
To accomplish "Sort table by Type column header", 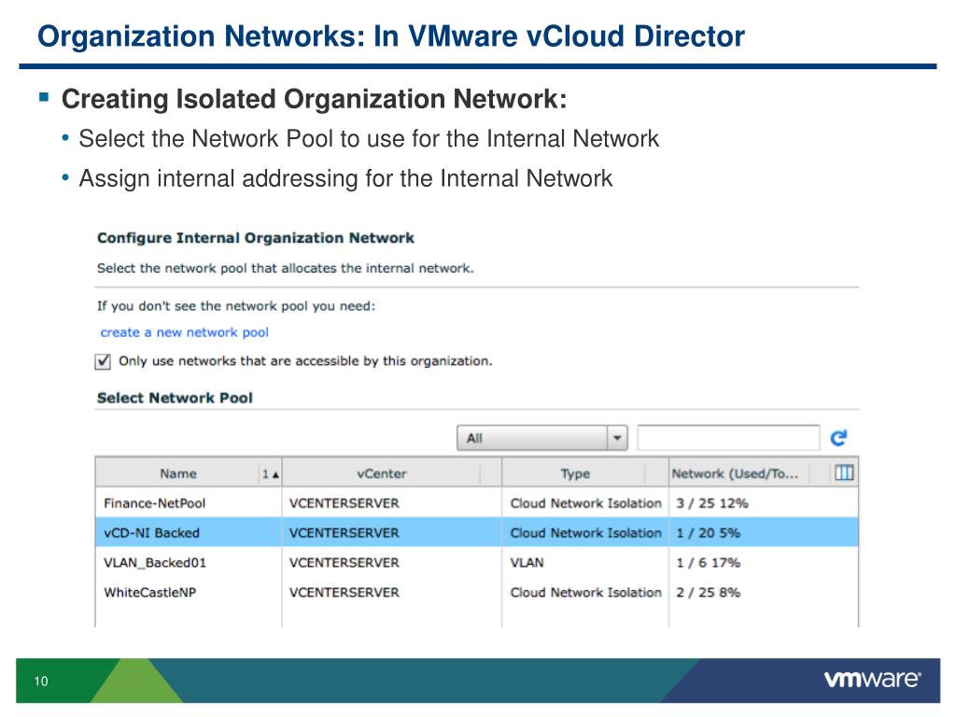I will pos(575,473).
